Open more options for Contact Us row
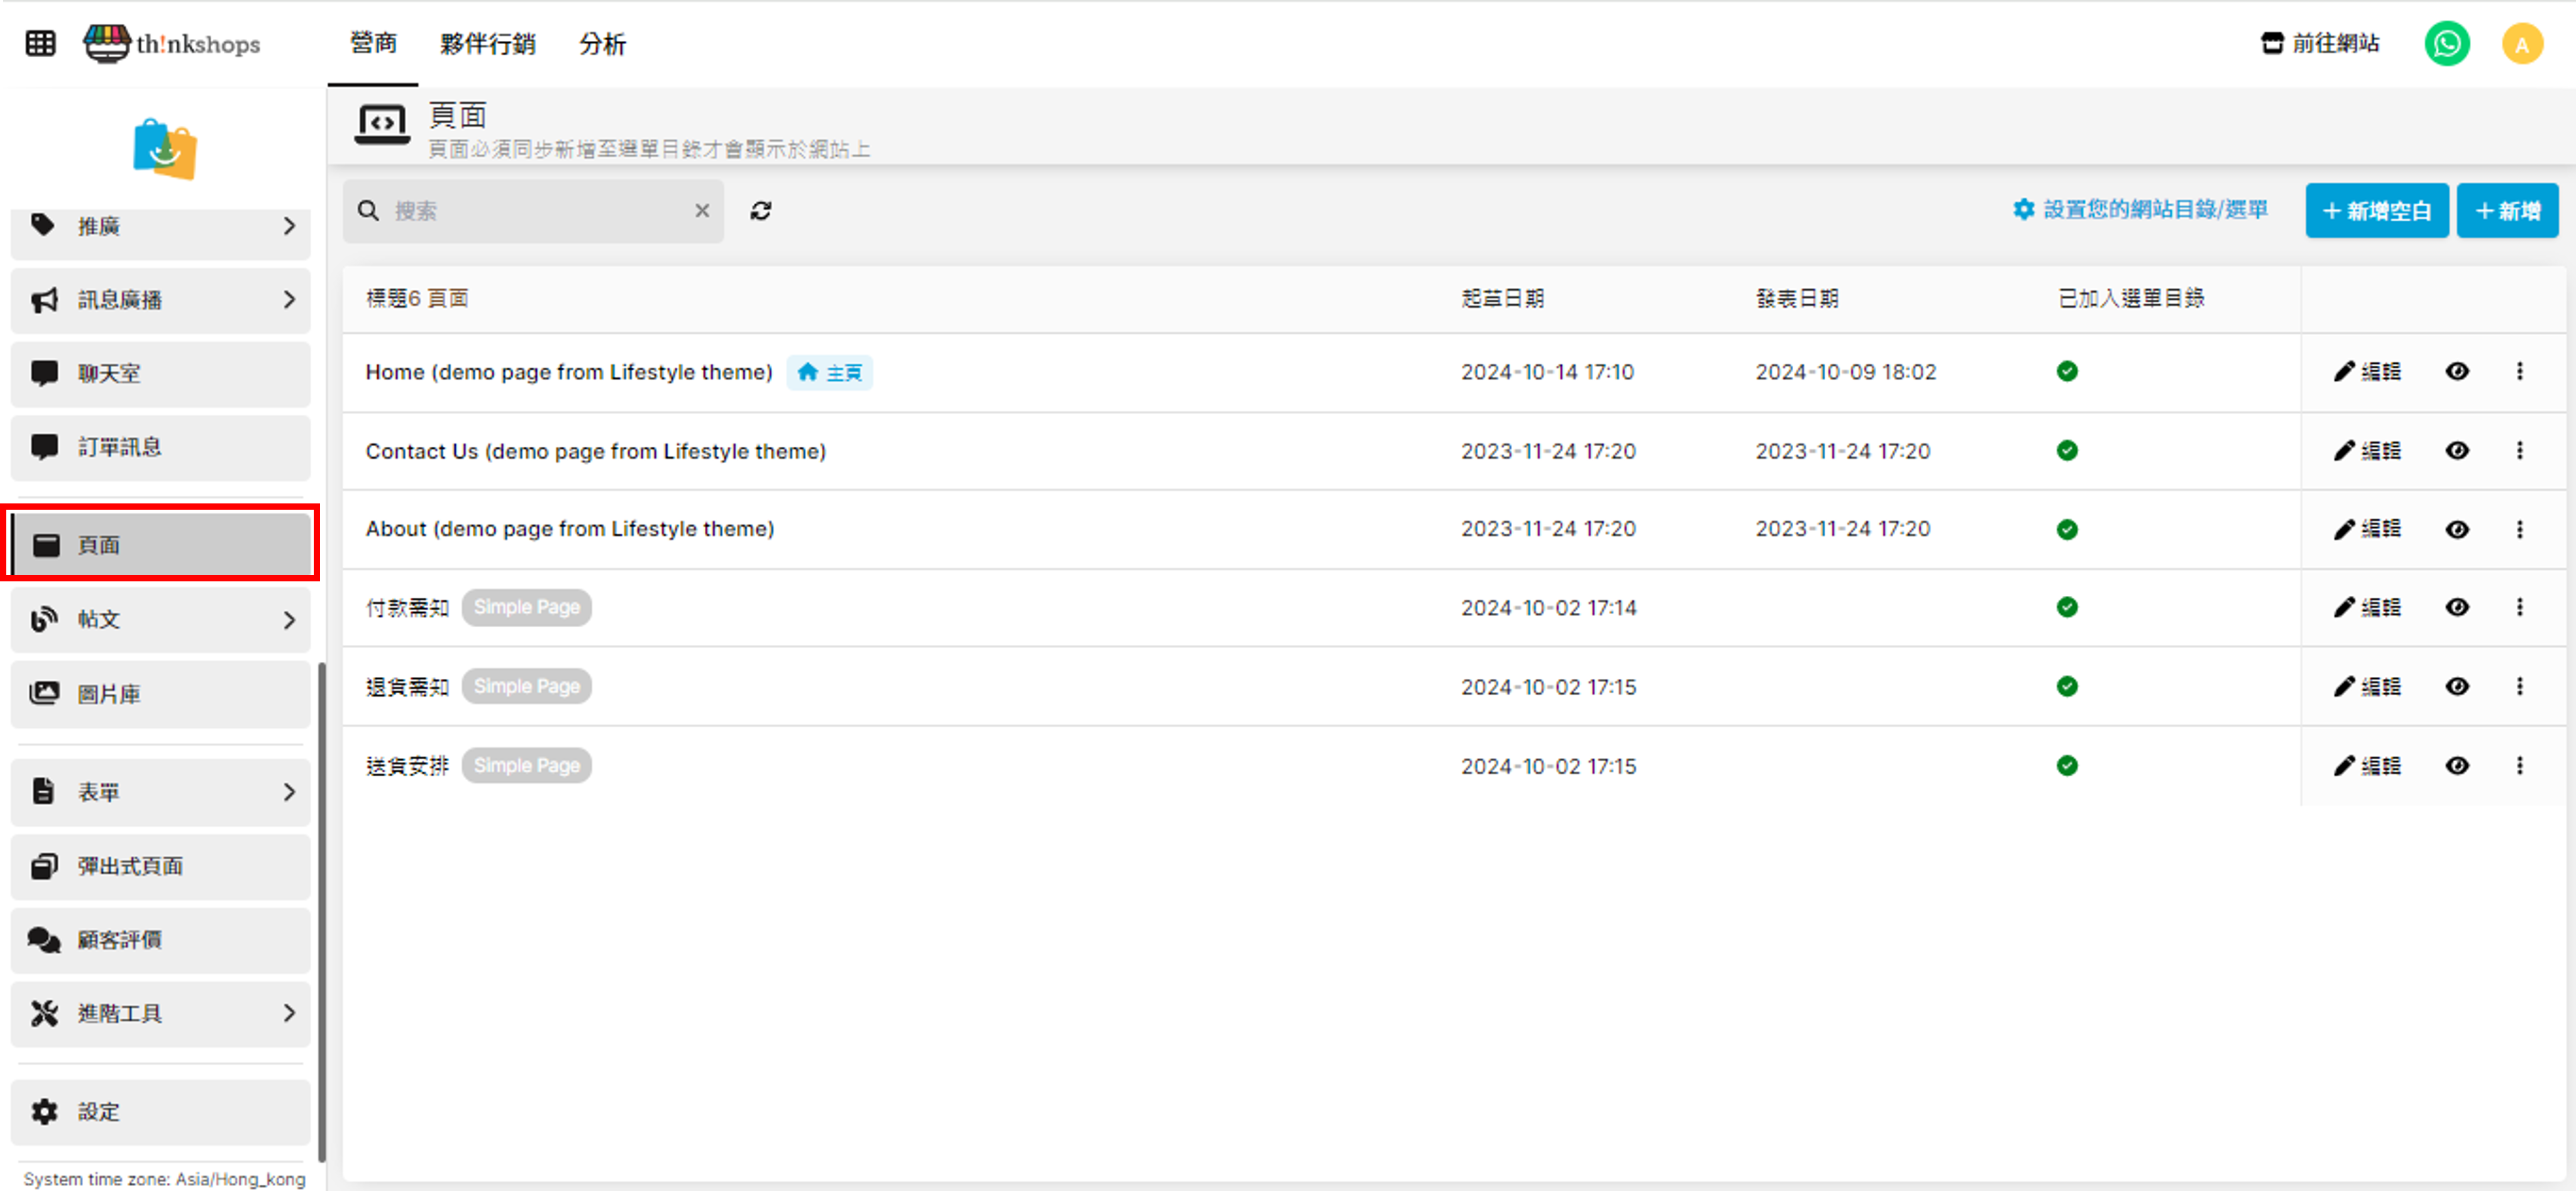The width and height of the screenshot is (2576, 1191). coord(2519,450)
